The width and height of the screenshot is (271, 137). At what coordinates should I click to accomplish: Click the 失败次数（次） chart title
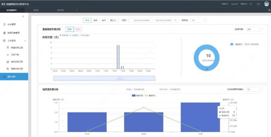[x=50, y=37]
